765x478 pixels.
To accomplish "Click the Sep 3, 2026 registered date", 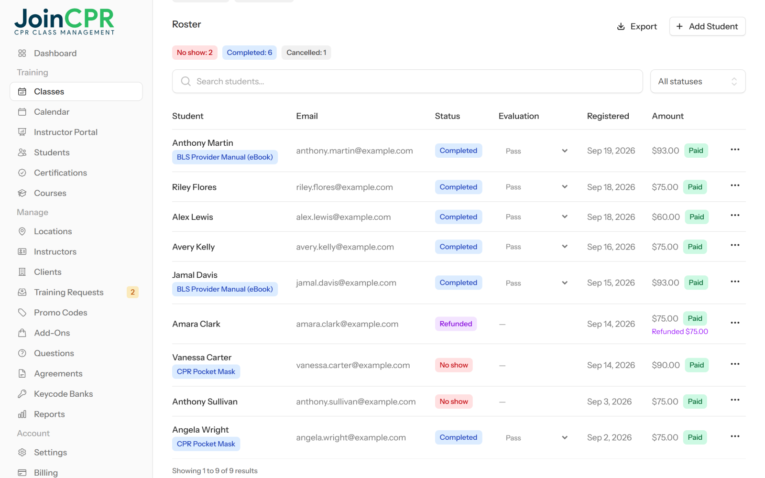I will coord(609,402).
